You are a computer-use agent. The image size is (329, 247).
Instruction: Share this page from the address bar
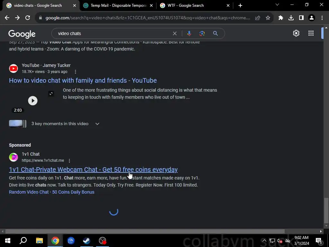point(258,18)
